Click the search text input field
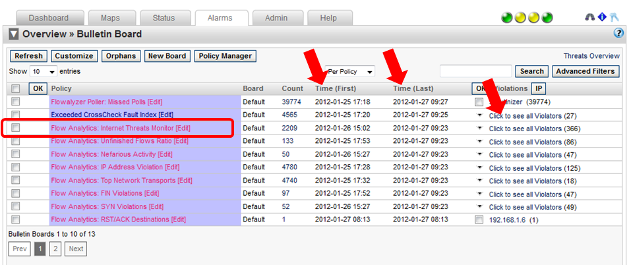The height and width of the screenshot is (265, 629). pyautogui.click(x=475, y=71)
